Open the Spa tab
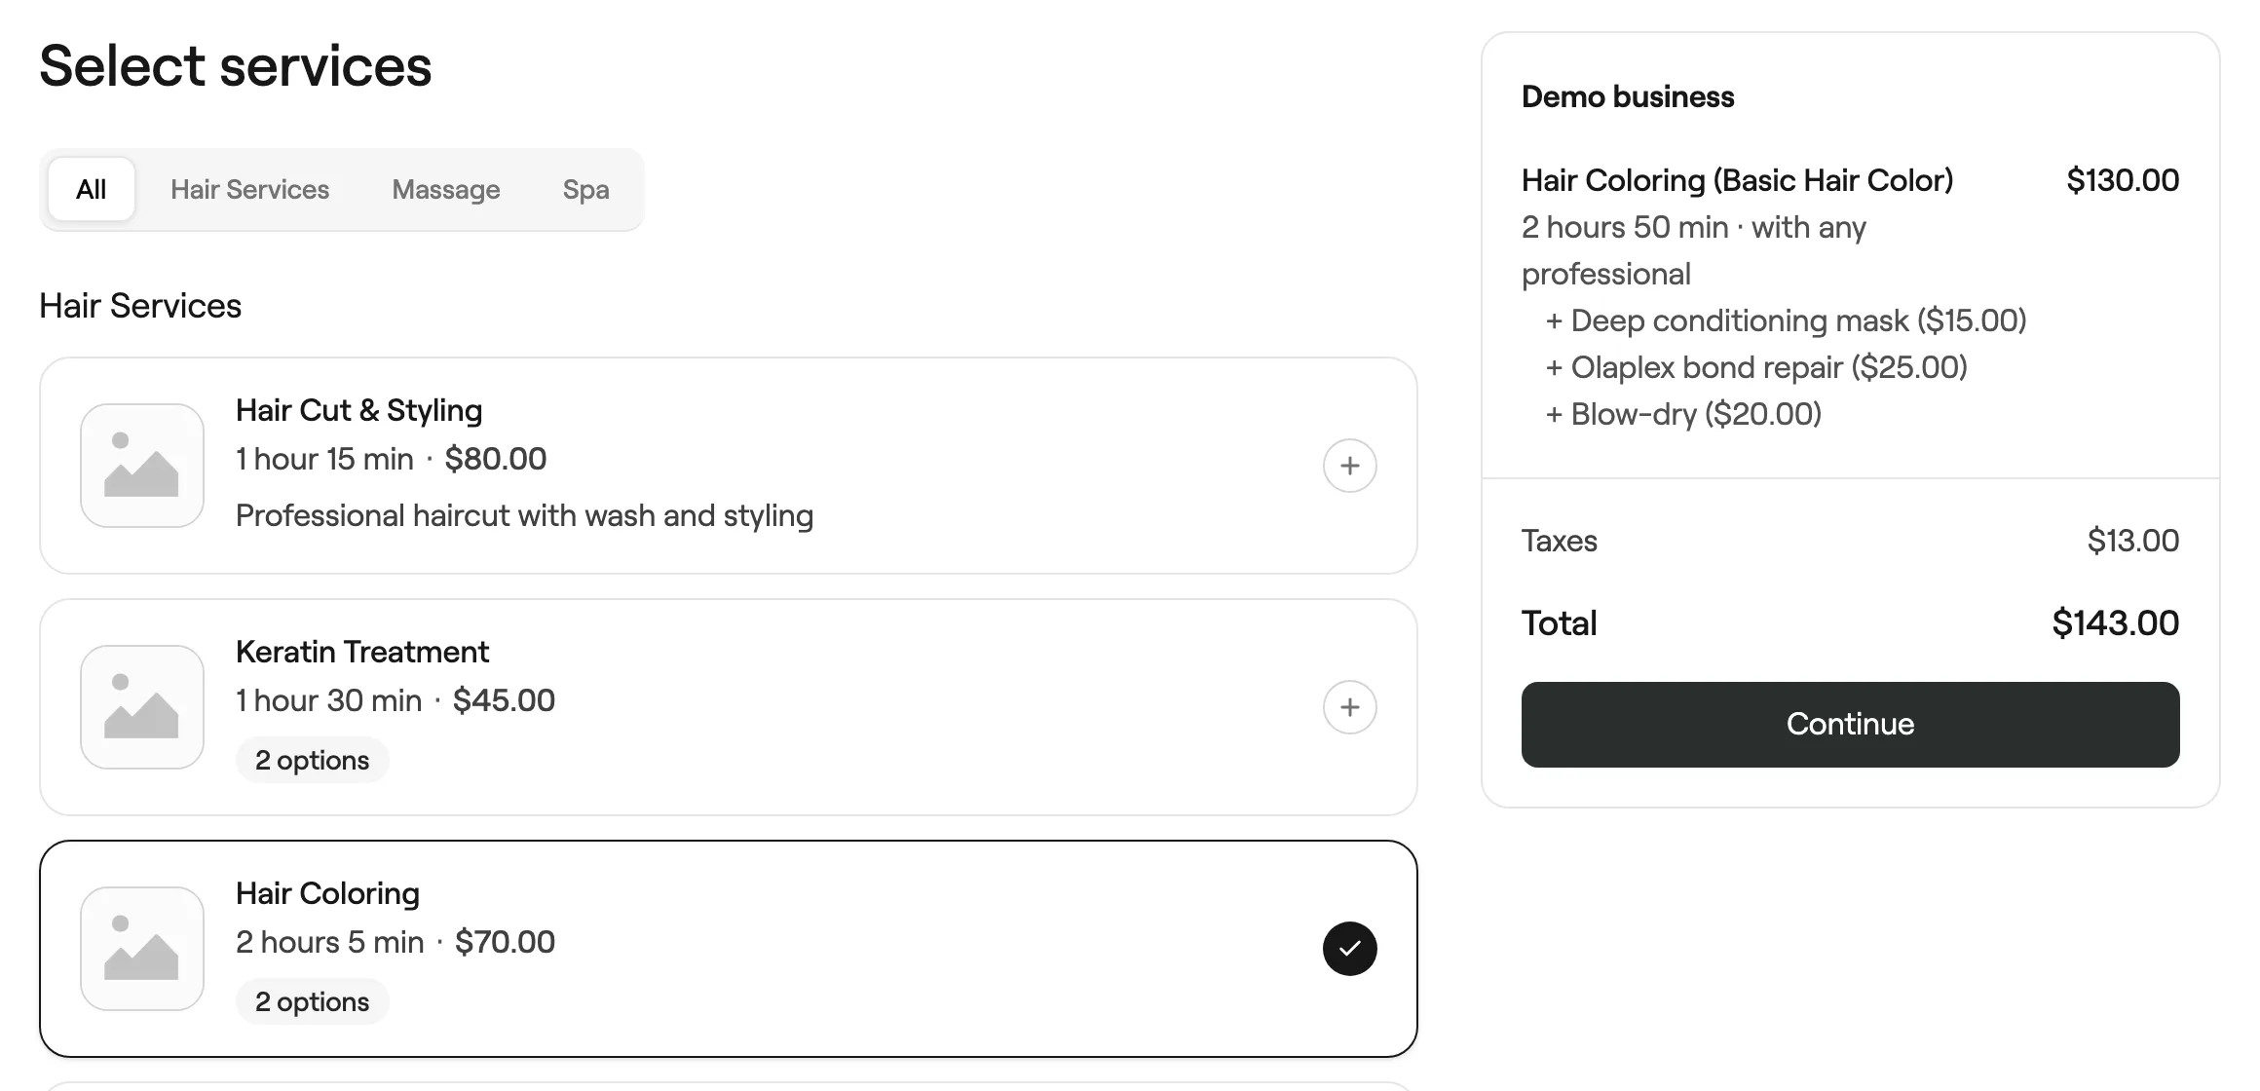Screen dimensions: 2260x1091 pos(585,189)
